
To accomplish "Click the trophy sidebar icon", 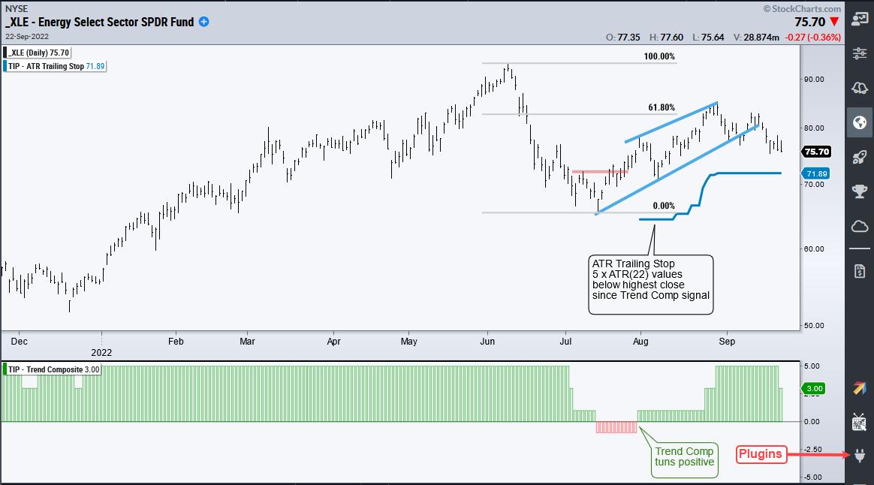I will click(859, 191).
